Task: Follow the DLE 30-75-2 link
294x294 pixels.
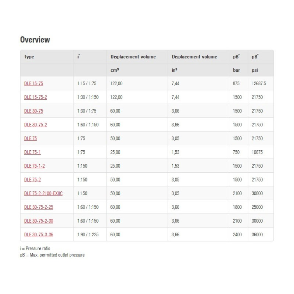Action: coord(36,125)
